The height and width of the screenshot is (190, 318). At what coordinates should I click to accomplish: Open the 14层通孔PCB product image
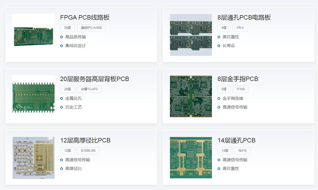[191, 157]
